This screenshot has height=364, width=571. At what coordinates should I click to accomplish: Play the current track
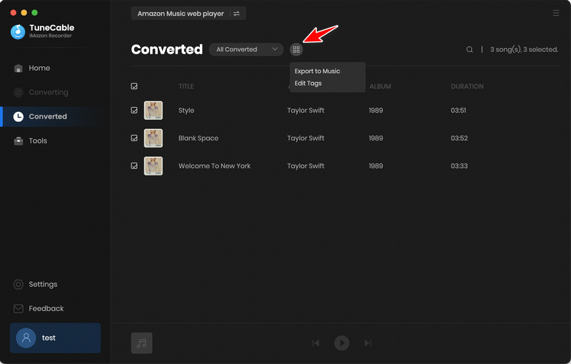coord(342,343)
